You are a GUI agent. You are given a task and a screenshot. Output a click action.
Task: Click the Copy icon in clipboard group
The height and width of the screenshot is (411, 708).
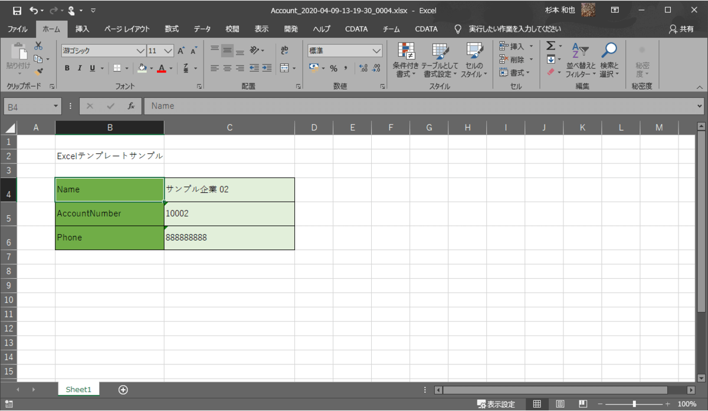(38, 59)
